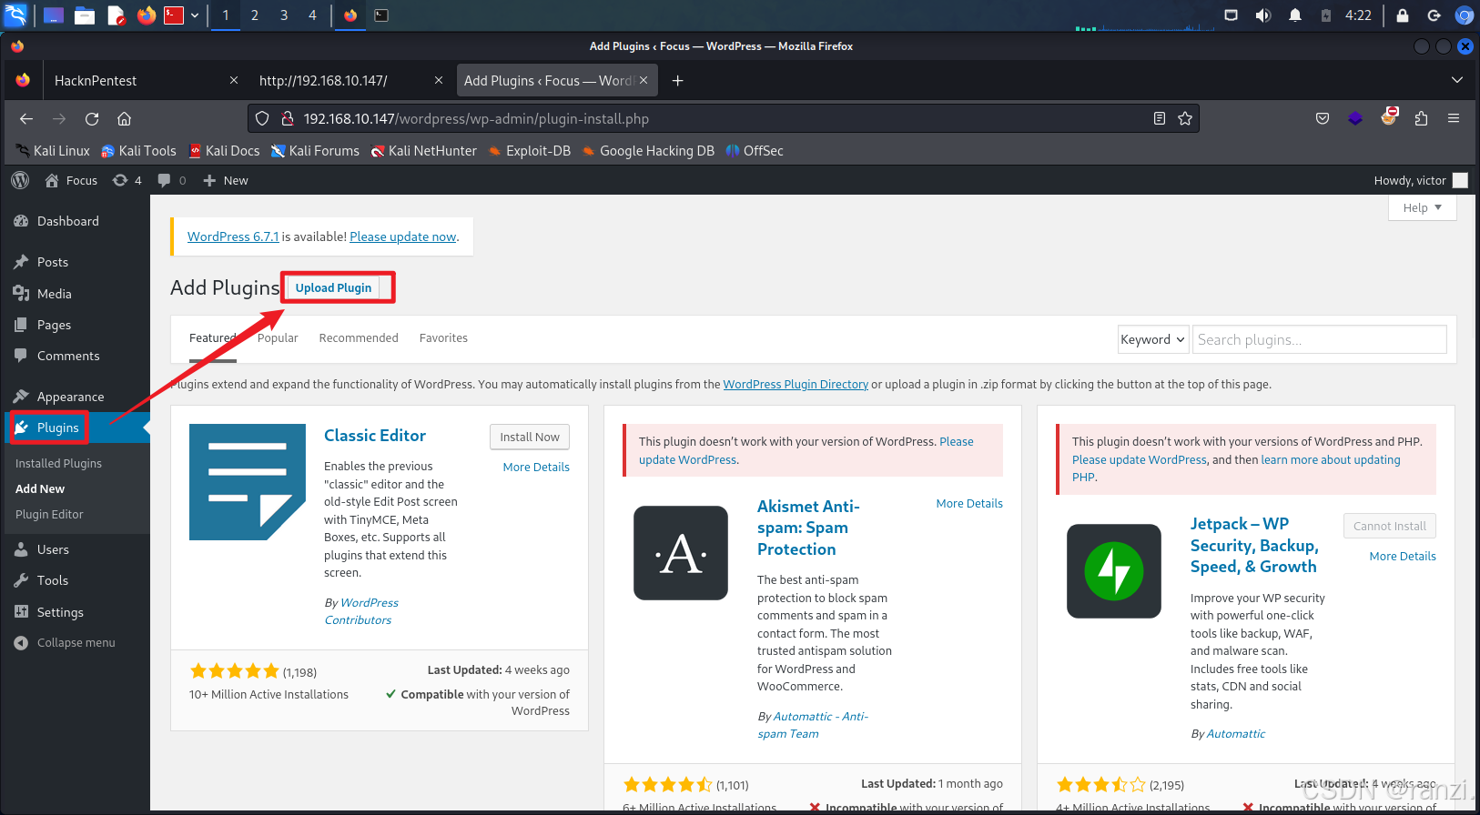Switch to the Recommended plugins tab
The height and width of the screenshot is (815, 1480).
click(359, 337)
